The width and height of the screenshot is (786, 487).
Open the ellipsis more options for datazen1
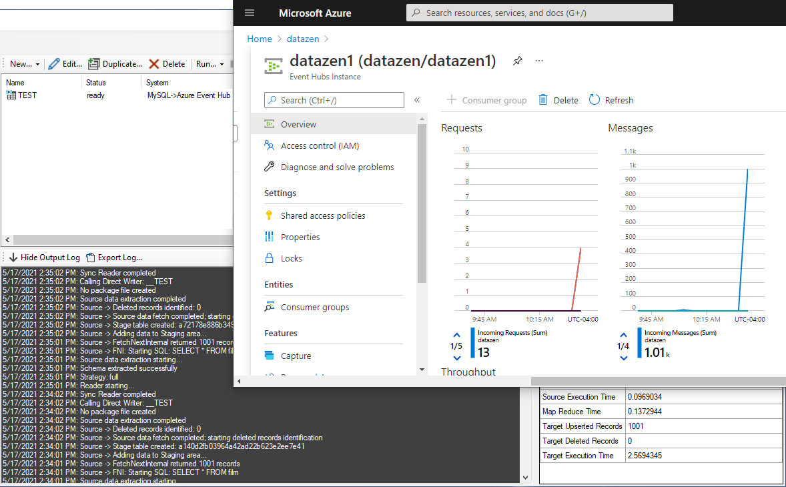(538, 61)
